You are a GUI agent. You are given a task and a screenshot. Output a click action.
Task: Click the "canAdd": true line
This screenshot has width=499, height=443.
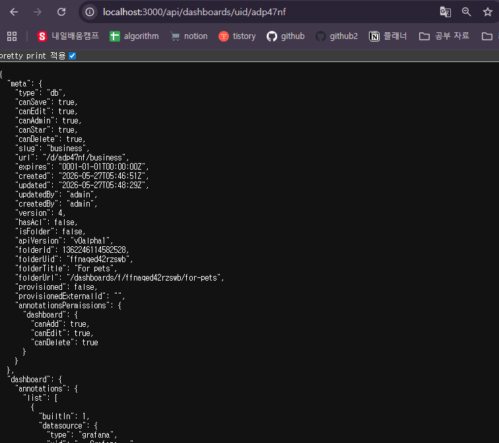[61, 324]
